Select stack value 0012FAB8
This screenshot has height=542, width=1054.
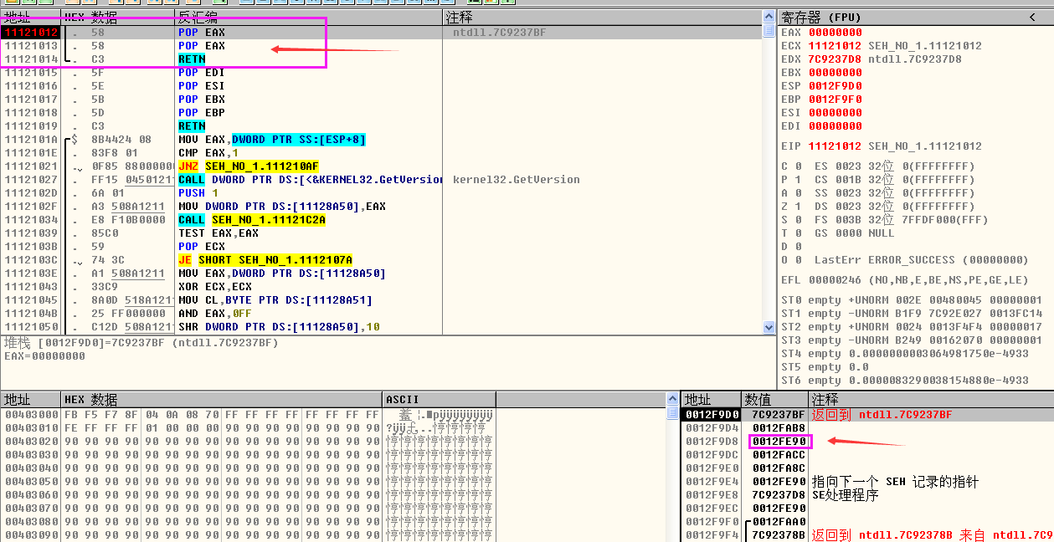[779, 427]
